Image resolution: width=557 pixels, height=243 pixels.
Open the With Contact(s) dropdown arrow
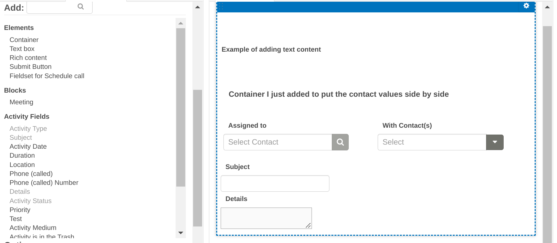tap(495, 142)
